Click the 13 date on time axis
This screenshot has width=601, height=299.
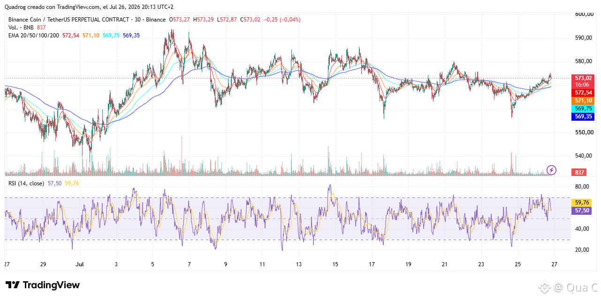click(x=298, y=264)
